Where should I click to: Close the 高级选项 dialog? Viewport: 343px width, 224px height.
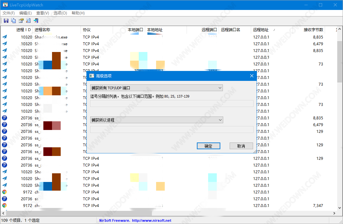[x=252, y=76]
